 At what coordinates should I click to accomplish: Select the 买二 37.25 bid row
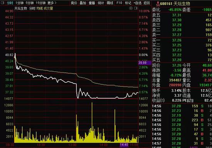182,45
